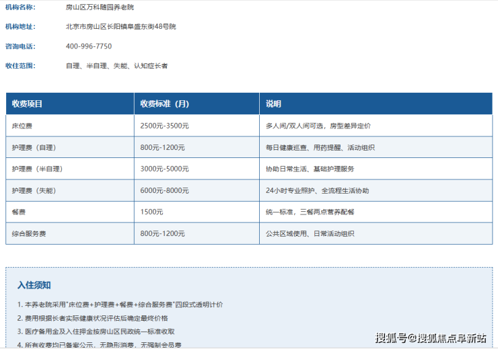
Task: Click the first notice about 四段式透明计价
Action: [x=120, y=305]
